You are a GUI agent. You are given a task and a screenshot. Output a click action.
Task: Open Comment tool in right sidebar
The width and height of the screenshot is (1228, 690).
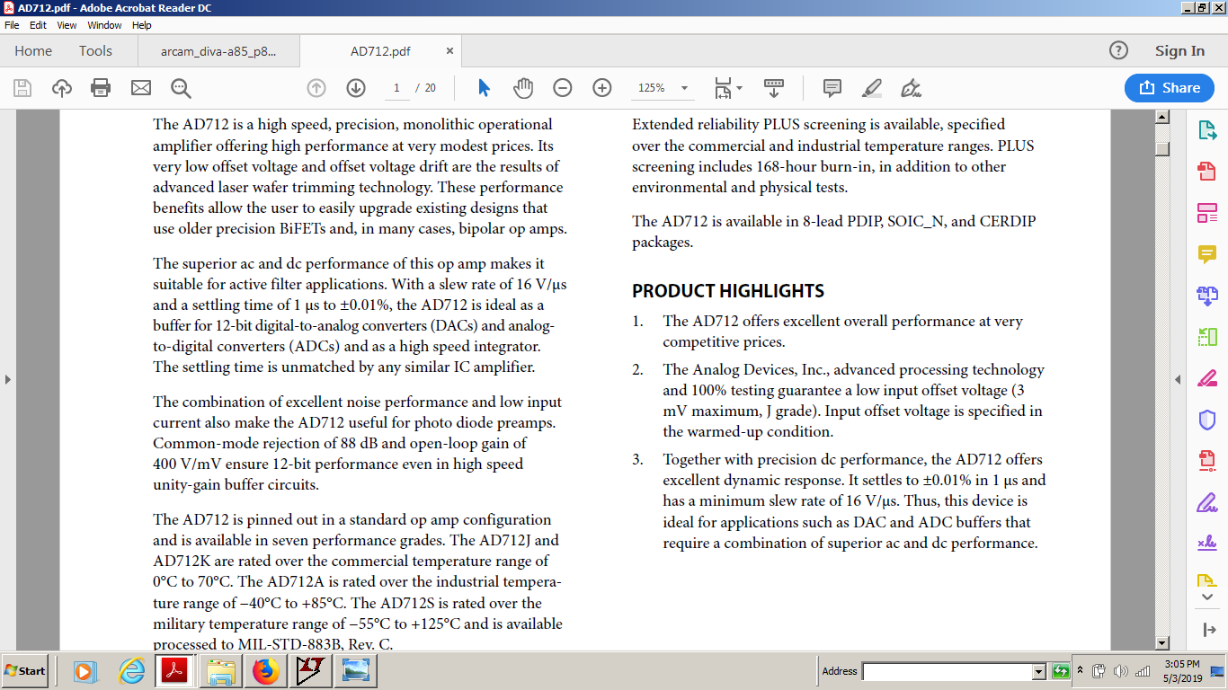pos(1207,254)
